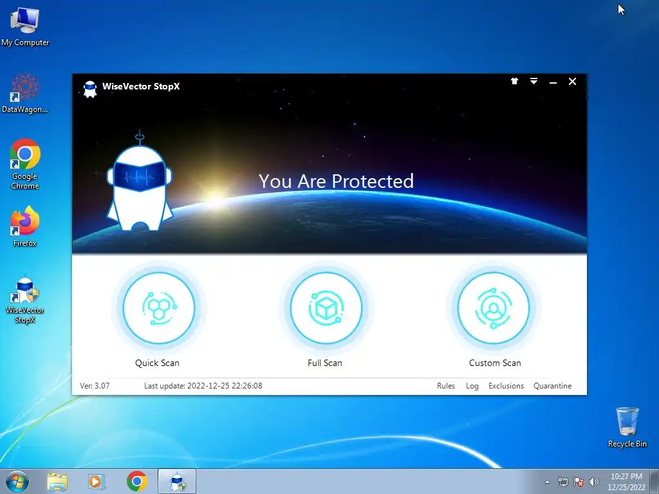The height and width of the screenshot is (494, 659).
Task: Click the Full Scan label
Action: [325, 363]
